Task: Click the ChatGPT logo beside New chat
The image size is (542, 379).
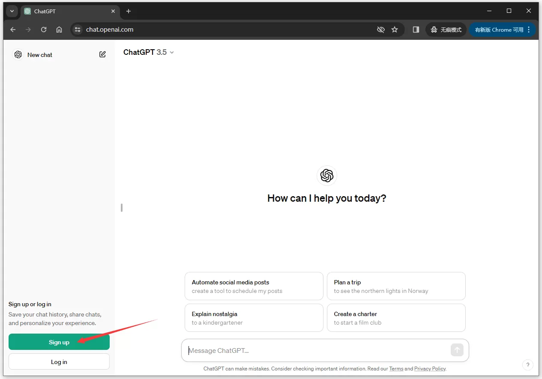Action: click(18, 54)
